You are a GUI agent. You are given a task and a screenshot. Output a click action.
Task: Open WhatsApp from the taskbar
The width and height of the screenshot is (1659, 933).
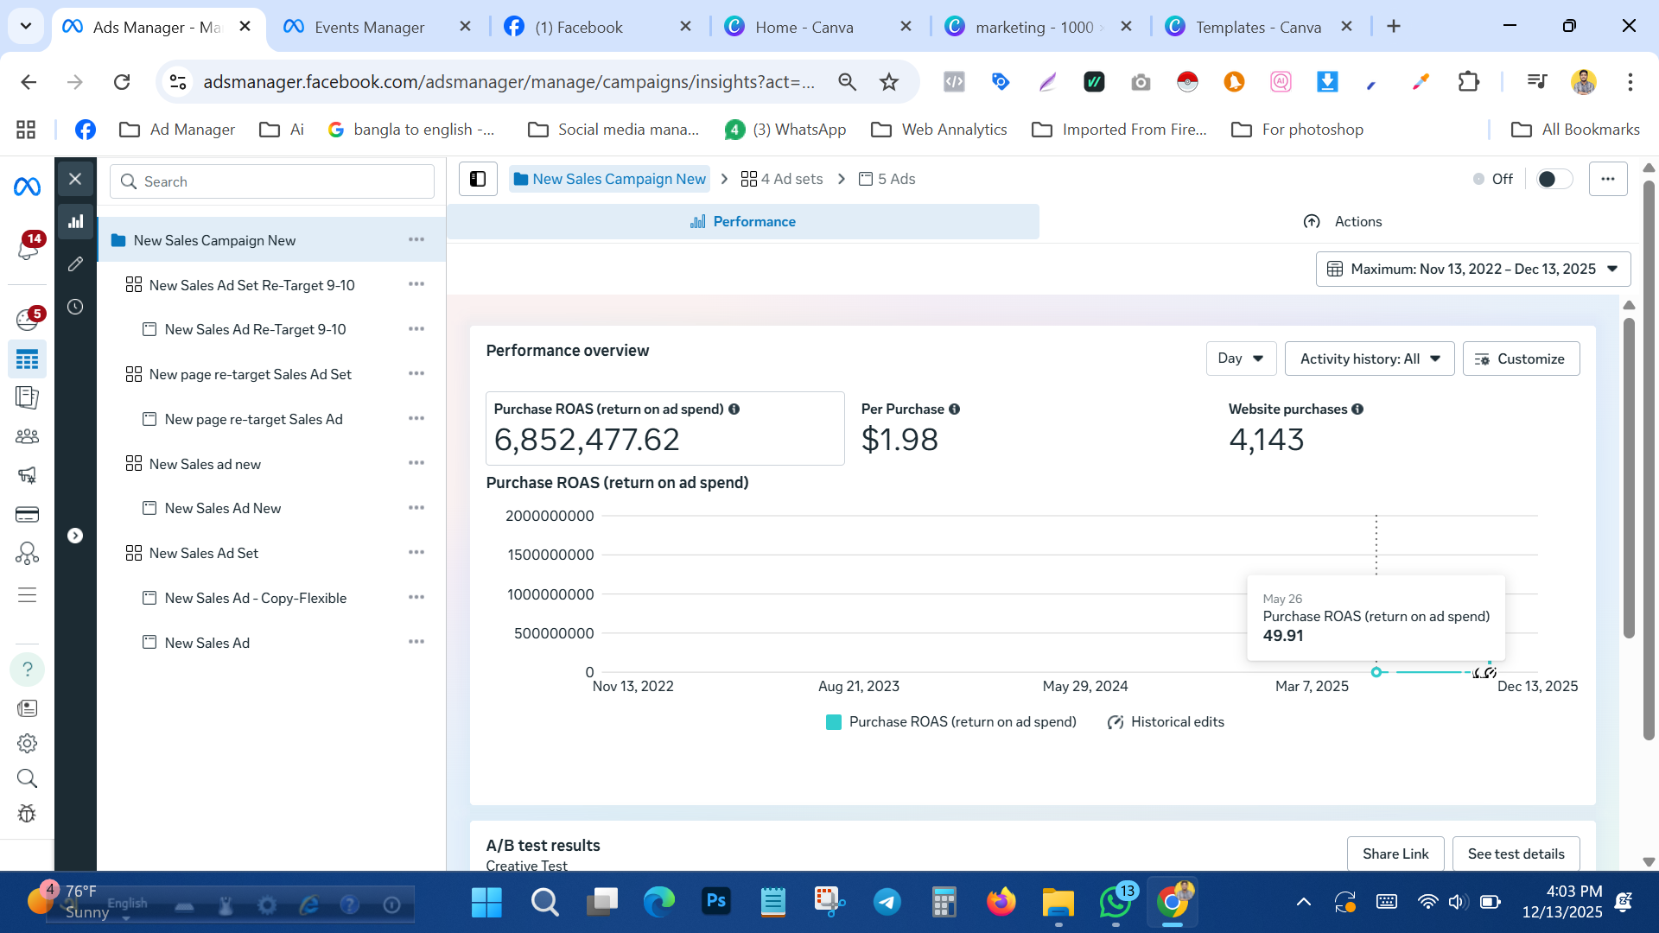[x=1116, y=902]
